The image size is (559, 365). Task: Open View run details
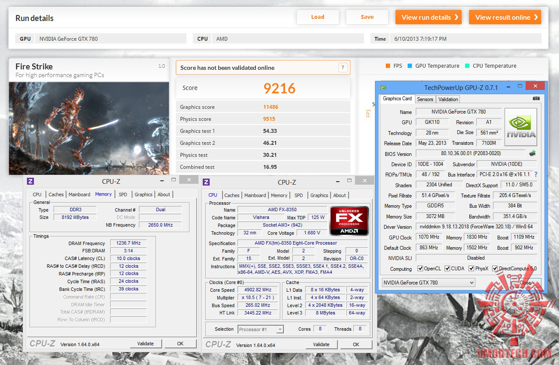(428, 17)
